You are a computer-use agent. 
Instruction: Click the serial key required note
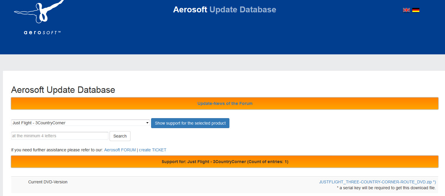(386, 188)
